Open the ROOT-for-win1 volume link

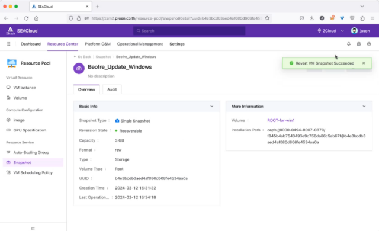[x=281, y=120]
